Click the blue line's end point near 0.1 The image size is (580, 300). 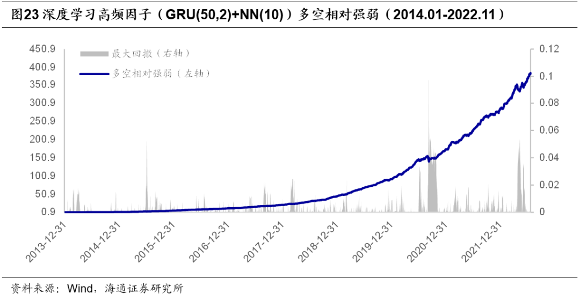530,74
